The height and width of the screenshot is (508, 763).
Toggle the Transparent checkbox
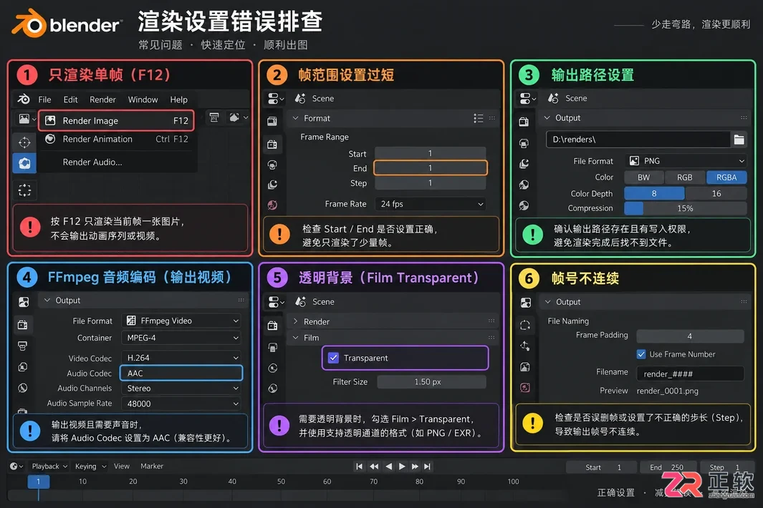click(333, 358)
